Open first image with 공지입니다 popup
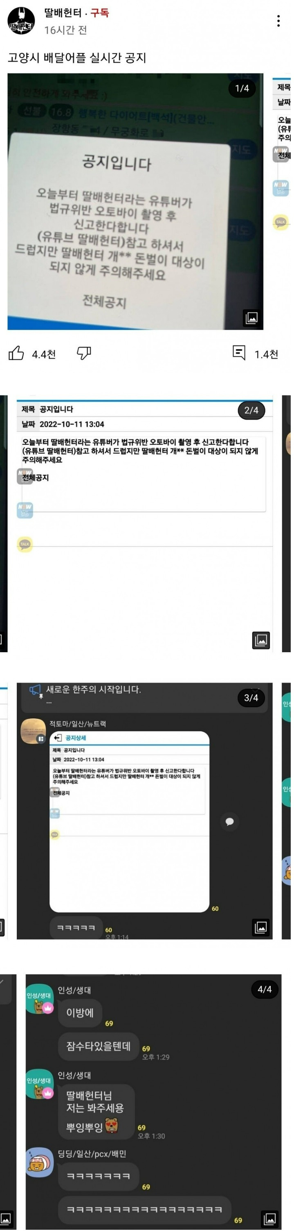Screen dimensions: 294x1231 tap(135, 201)
